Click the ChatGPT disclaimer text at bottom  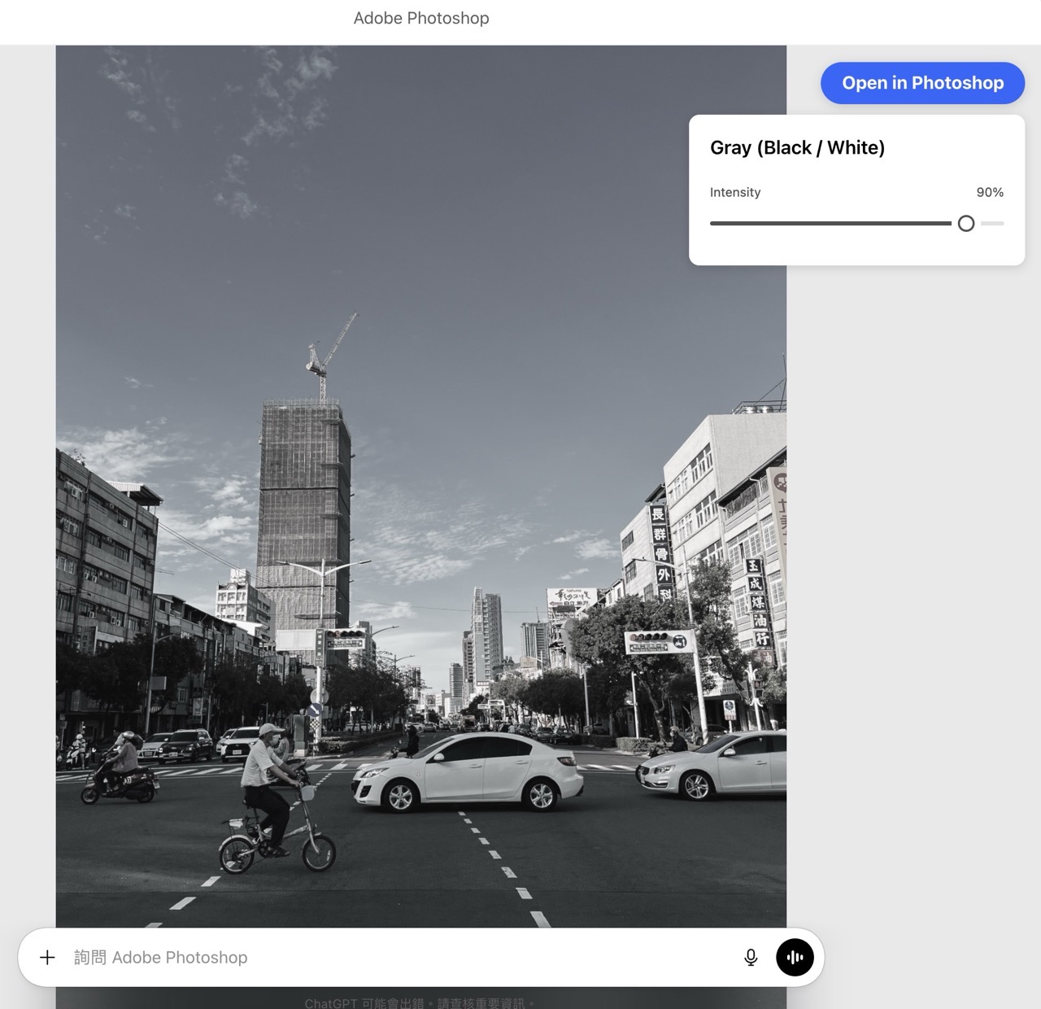[420, 1004]
